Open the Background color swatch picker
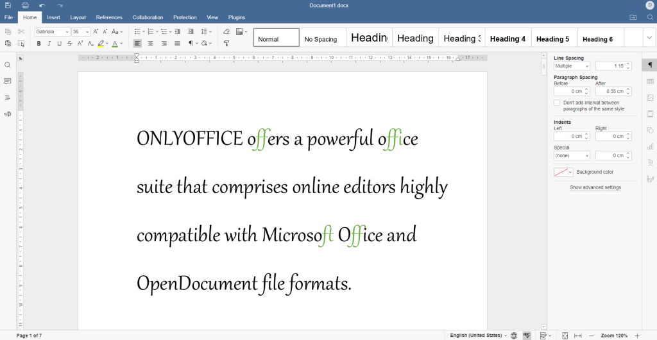This screenshot has width=657, height=340. pyautogui.click(x=563, y=172)
